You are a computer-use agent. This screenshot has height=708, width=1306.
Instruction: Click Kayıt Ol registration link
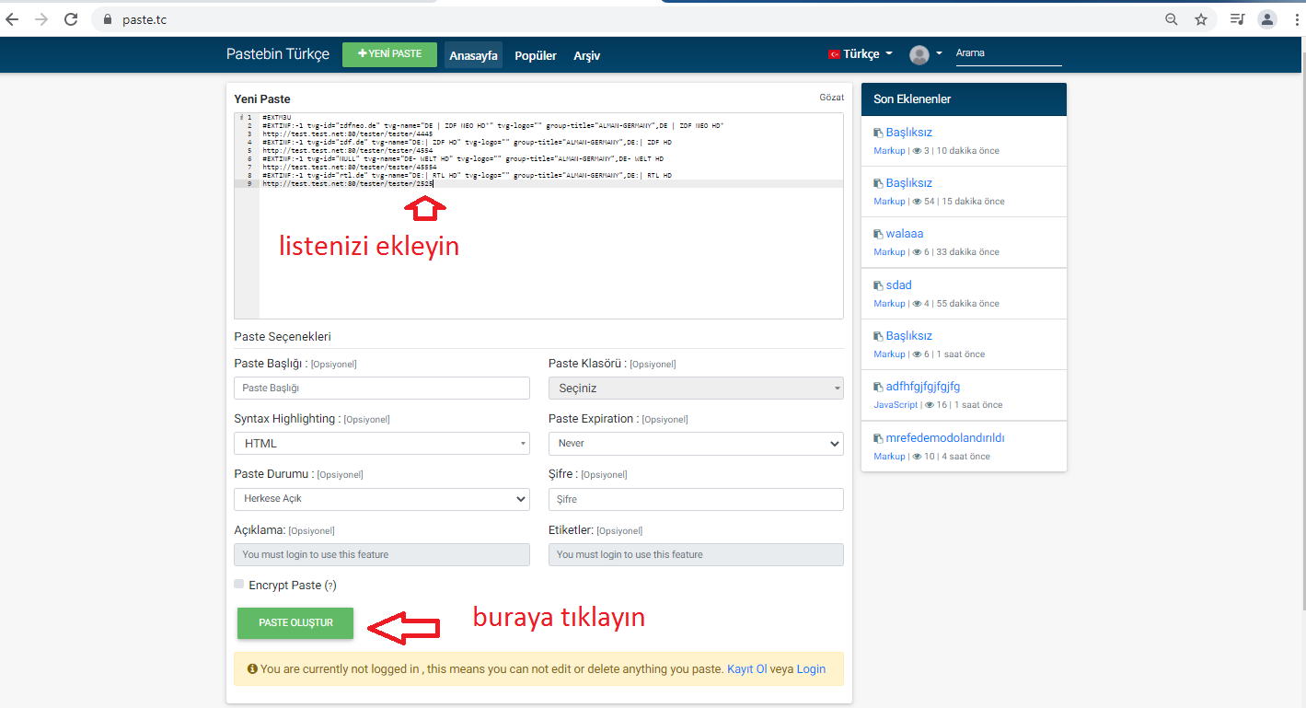[x=747, y=669]
